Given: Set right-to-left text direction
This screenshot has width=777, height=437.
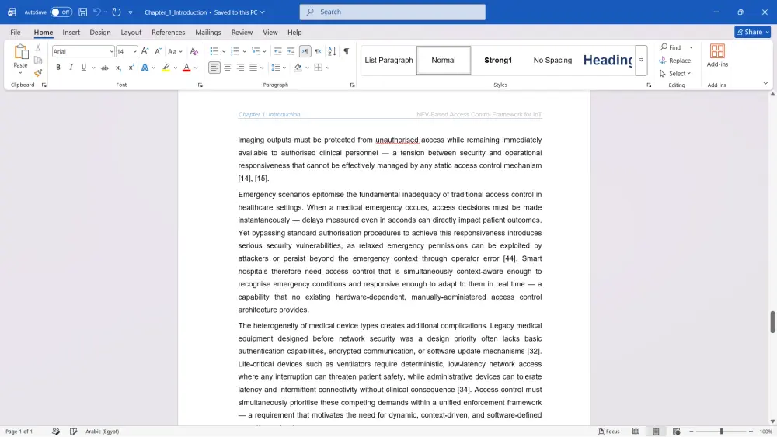Looking at the screenshot, I should [x=318, y=51].
